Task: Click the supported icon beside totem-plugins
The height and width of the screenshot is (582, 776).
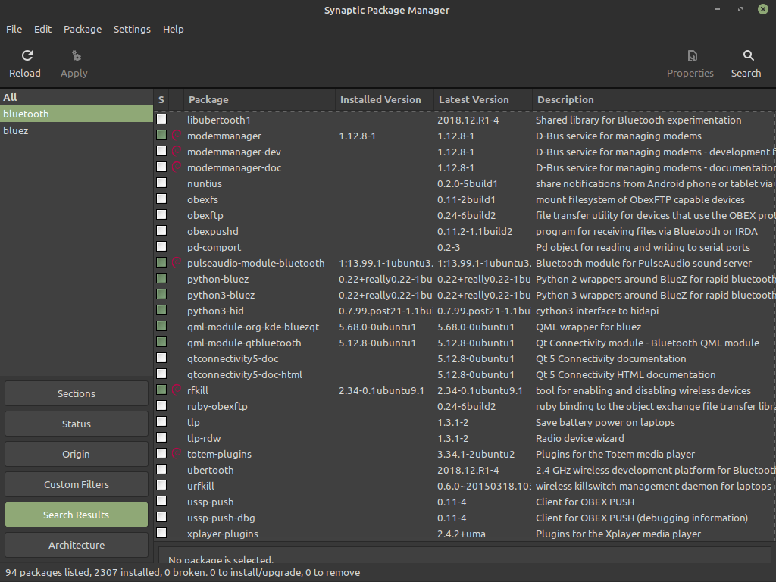Action: coord(177,455)
